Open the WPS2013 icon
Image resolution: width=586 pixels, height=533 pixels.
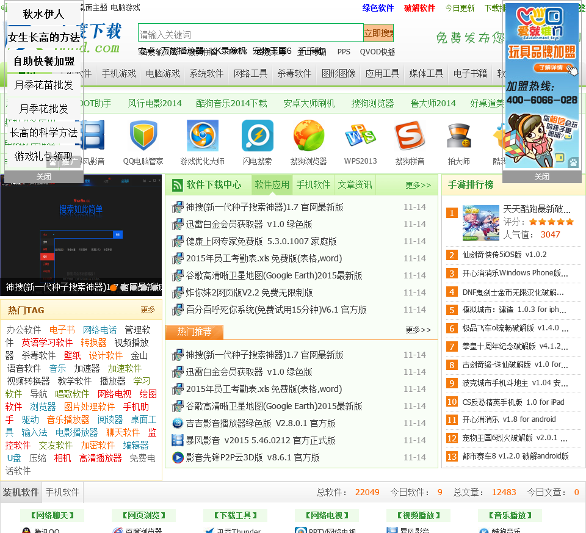click(x=360, y=136)
